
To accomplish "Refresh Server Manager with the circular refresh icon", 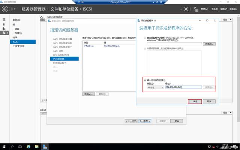I will point(186,9).
